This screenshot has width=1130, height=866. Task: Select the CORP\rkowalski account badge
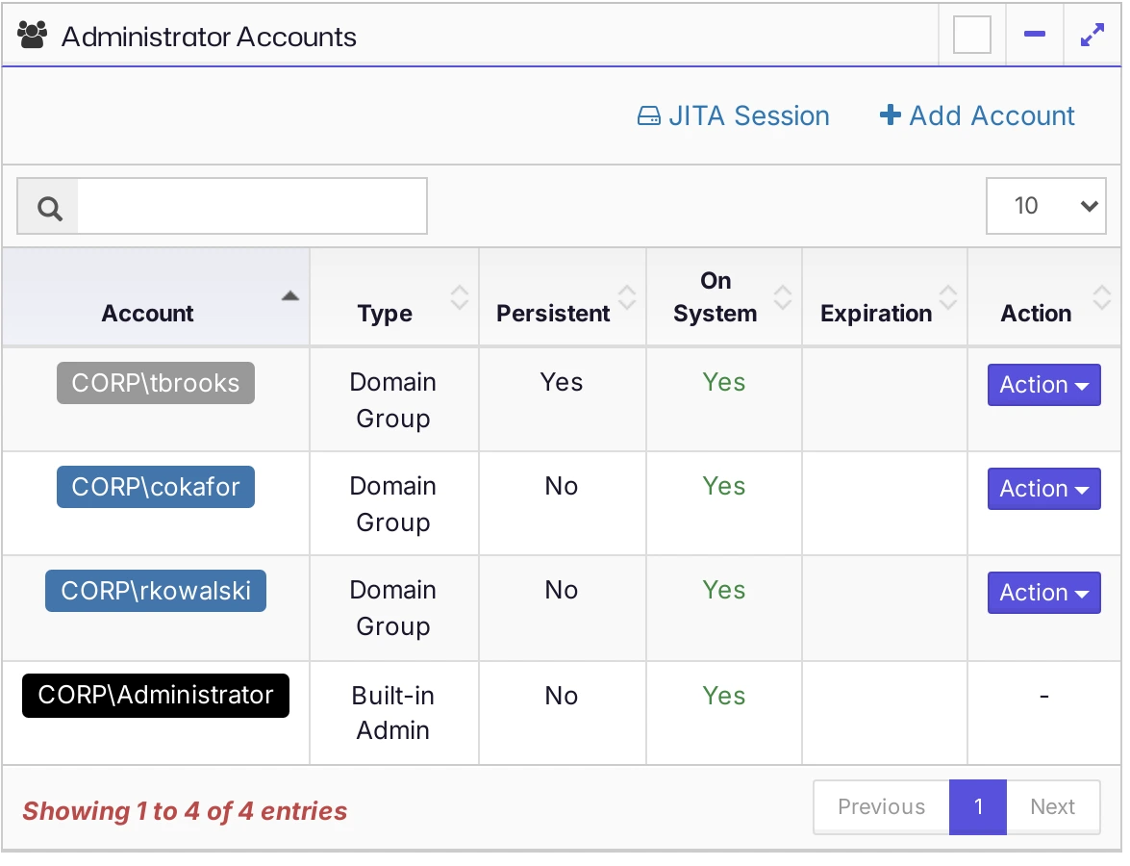156,591
